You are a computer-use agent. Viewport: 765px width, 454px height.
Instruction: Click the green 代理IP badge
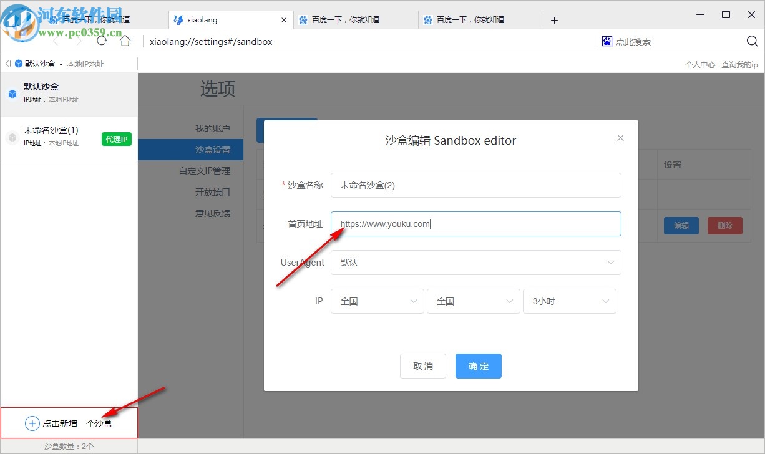tap(116, 139)
